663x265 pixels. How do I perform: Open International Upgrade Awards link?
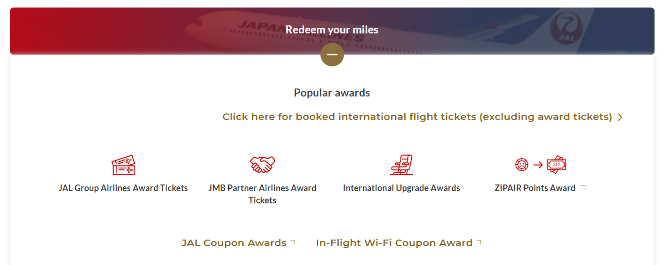(401, 188)
